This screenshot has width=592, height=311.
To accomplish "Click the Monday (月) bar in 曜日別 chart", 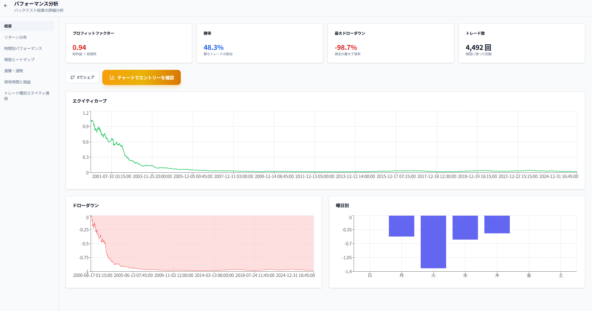I will 401,226.
